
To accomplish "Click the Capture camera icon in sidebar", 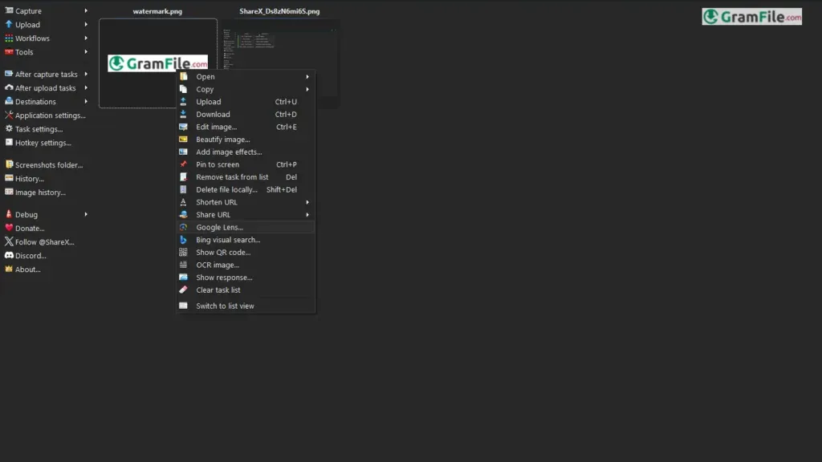I will (9, 10).
